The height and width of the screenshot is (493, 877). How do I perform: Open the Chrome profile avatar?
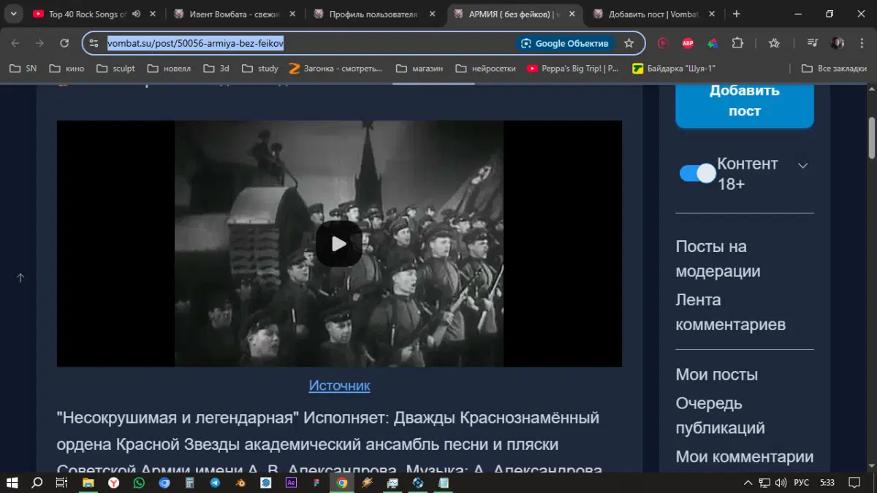click(x=837, y=43)
